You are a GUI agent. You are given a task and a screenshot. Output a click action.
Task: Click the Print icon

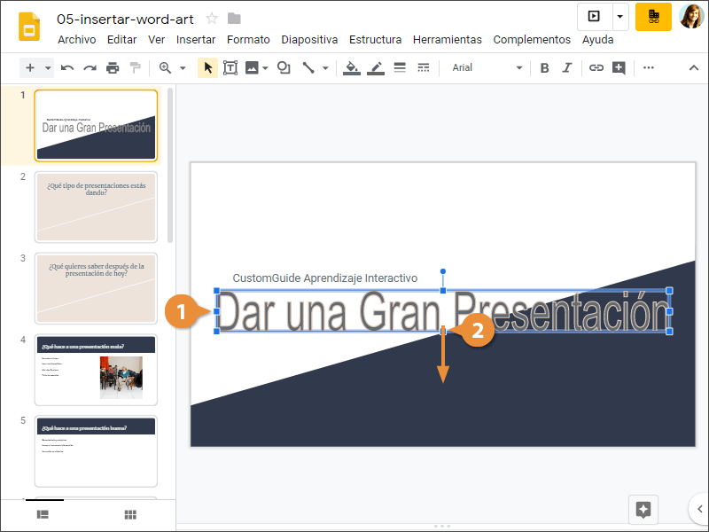coord(113,67)
